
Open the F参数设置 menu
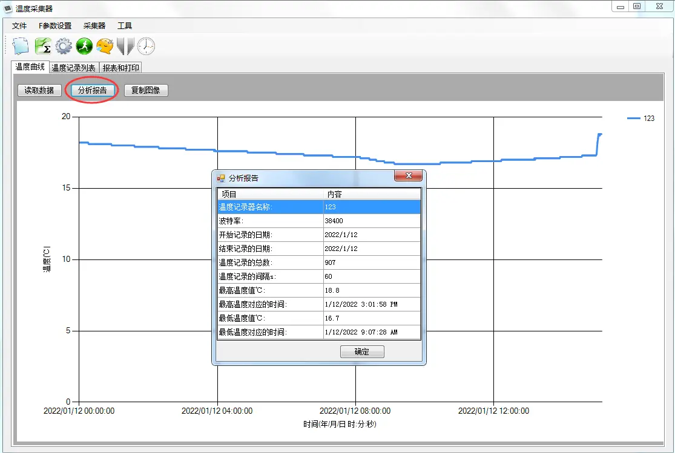[x=55, y=25]
